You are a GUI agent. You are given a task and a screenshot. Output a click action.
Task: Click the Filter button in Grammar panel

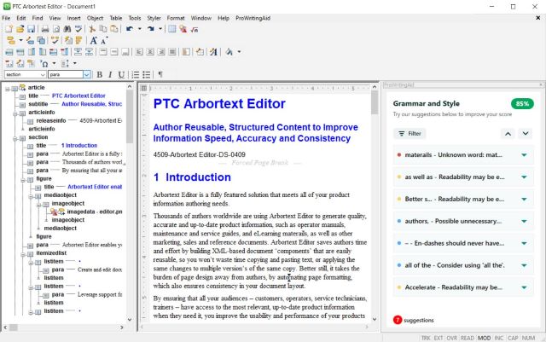[409, 134]
